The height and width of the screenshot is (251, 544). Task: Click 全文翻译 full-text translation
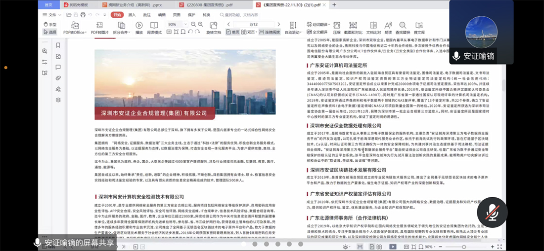click(x=317, y=32)
